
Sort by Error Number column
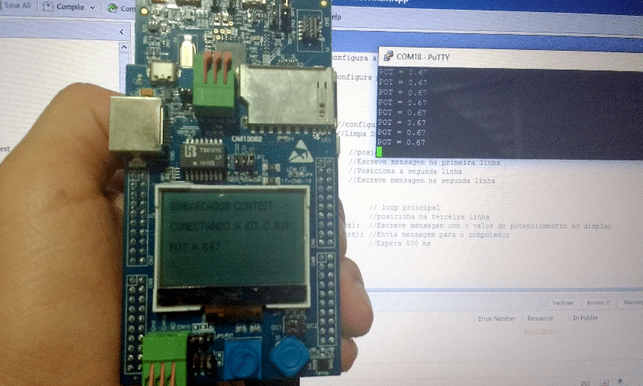[497, 319]
